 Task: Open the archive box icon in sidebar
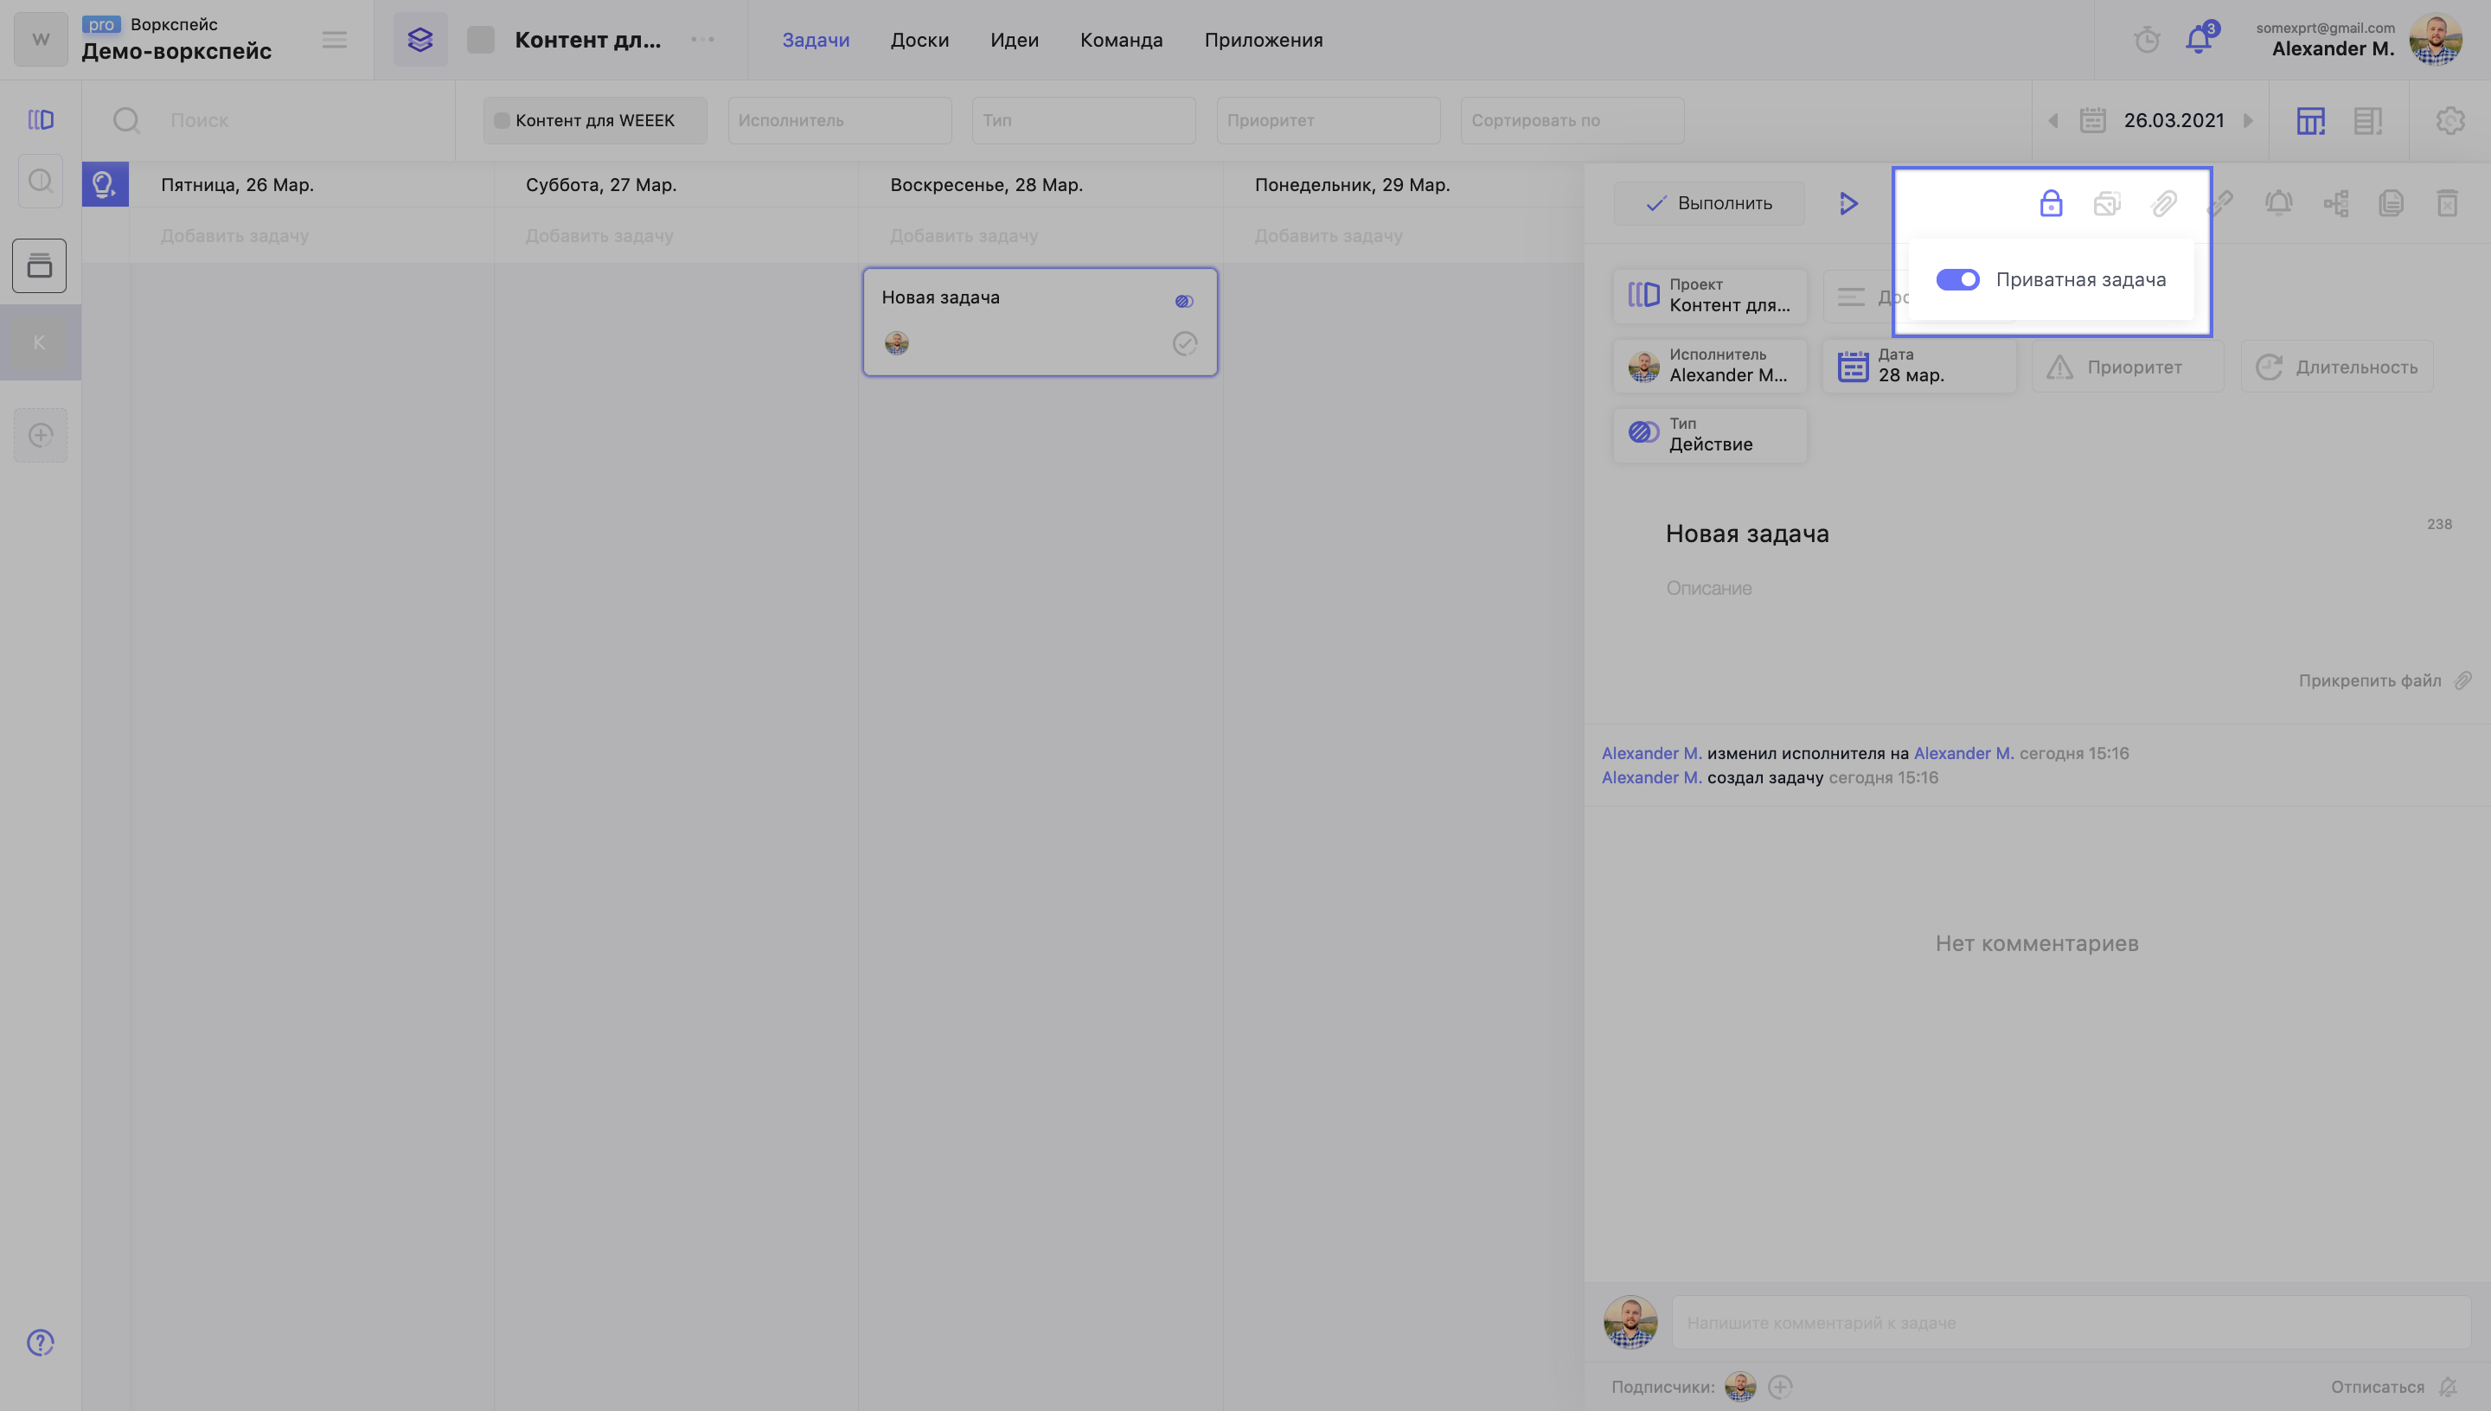[x=40, y=265]
